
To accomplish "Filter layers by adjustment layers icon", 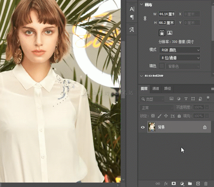I will [x=179, y=99].
